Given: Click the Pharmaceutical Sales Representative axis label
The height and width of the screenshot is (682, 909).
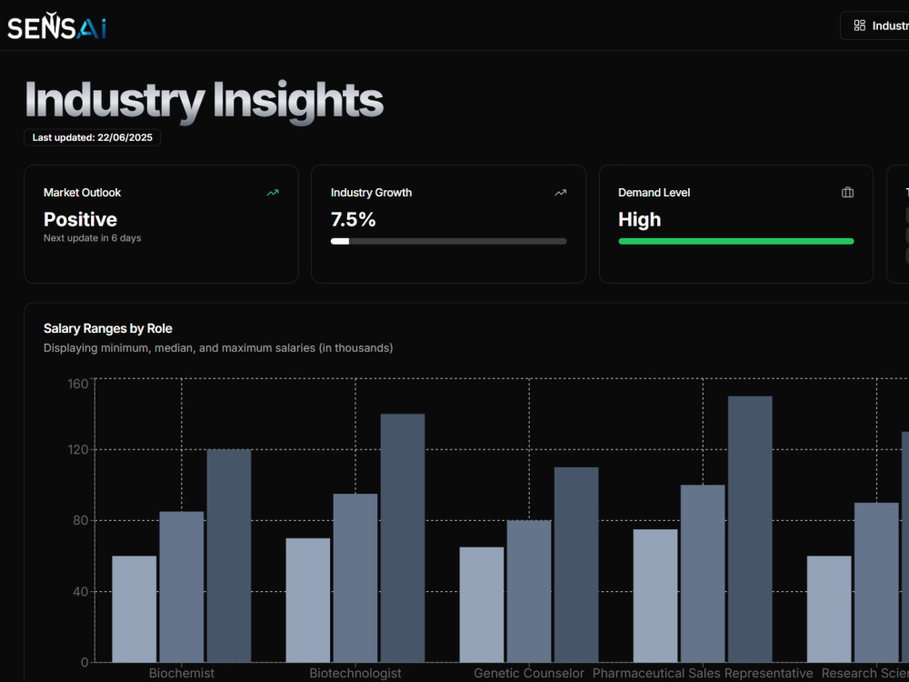Looking at the screenshot, I should tap(703, 673).
